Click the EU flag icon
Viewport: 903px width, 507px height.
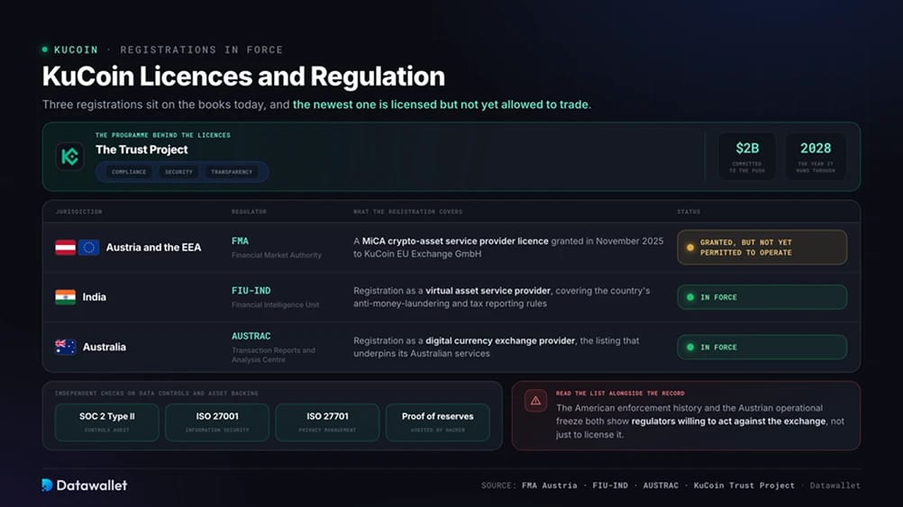(x=88, y=248)
